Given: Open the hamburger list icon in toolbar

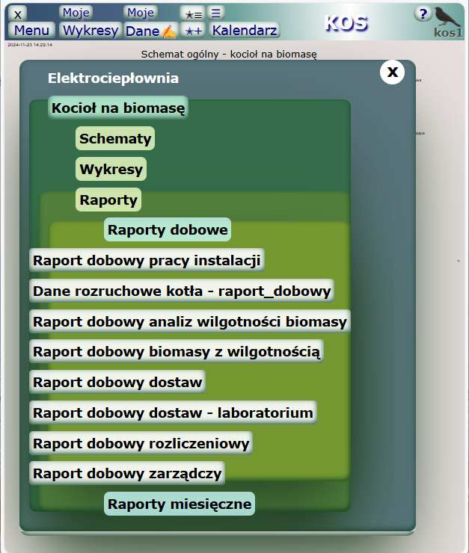Looking at the screenshot, I should 215,13.
